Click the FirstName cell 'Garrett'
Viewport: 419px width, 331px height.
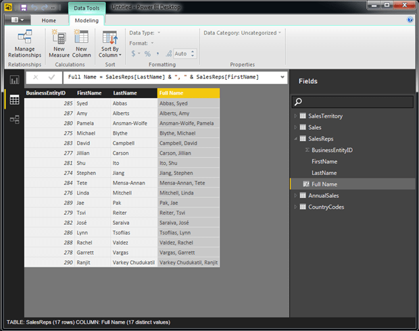[93, 253]
